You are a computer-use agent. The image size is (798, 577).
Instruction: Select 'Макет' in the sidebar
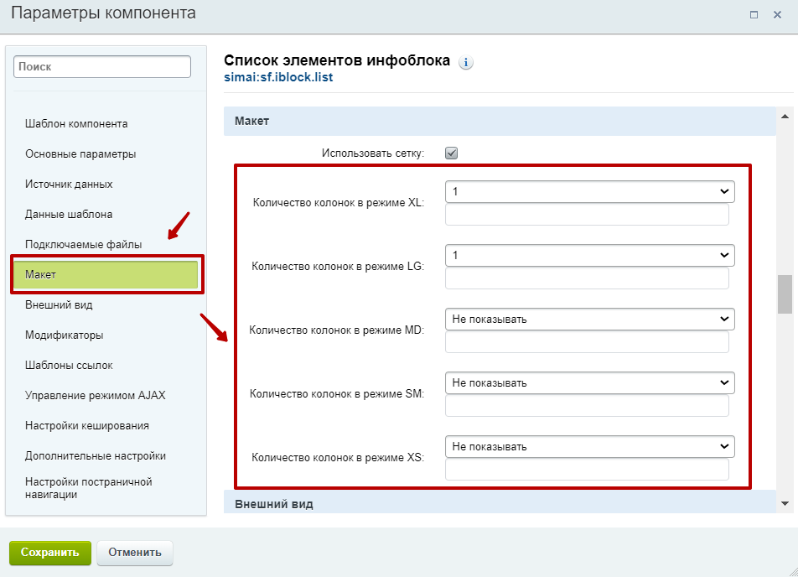106,275
